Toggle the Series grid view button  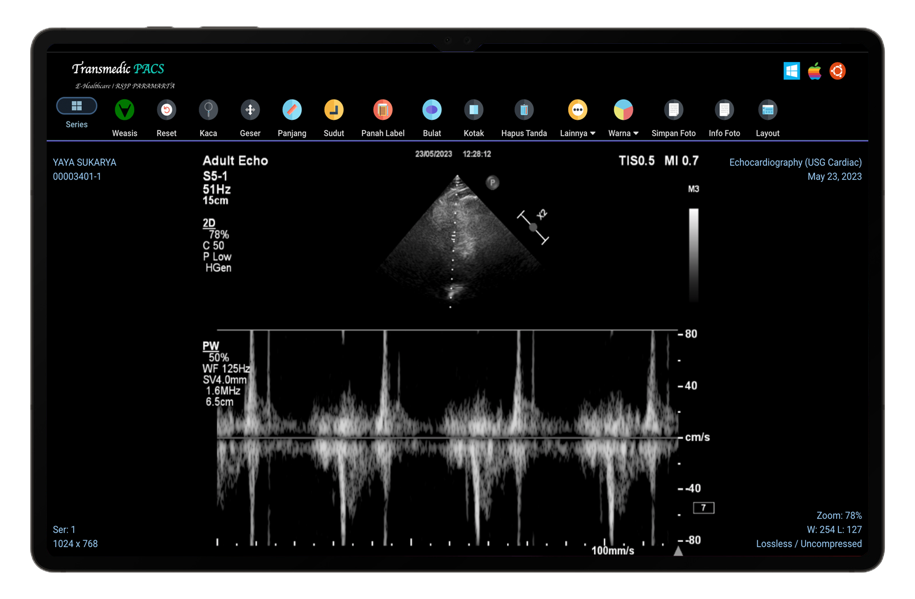click(77, 107)
